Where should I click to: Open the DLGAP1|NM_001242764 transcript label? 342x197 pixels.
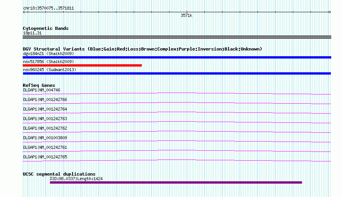tap(45, 109)
